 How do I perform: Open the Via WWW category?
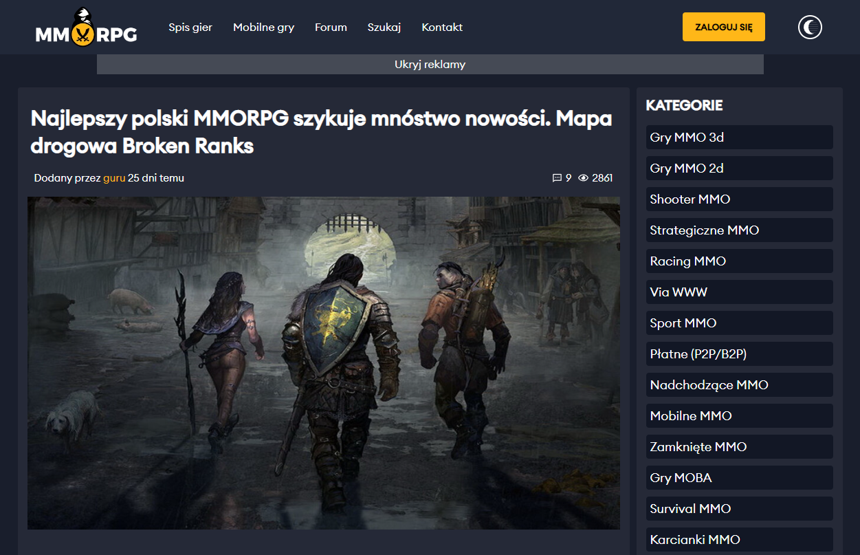pos(739,292)
